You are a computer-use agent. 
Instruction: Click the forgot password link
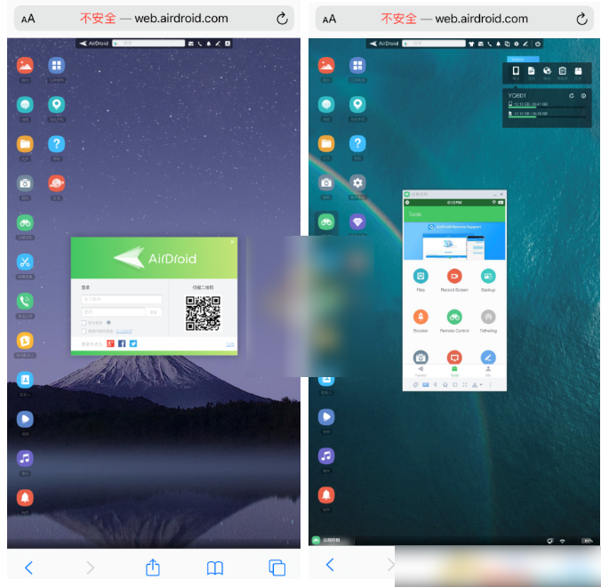pos(124,331)
